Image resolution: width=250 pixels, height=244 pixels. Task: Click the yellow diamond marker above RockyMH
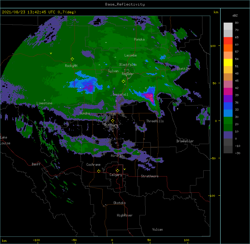[72, 59]
